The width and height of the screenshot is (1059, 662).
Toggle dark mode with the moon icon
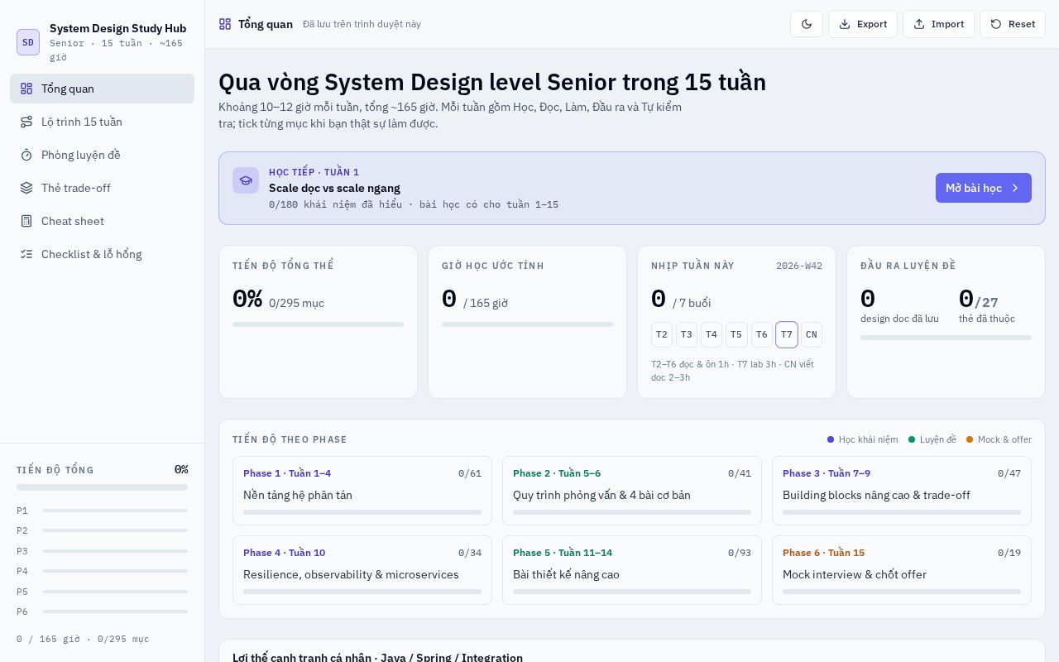click(807, 24)
